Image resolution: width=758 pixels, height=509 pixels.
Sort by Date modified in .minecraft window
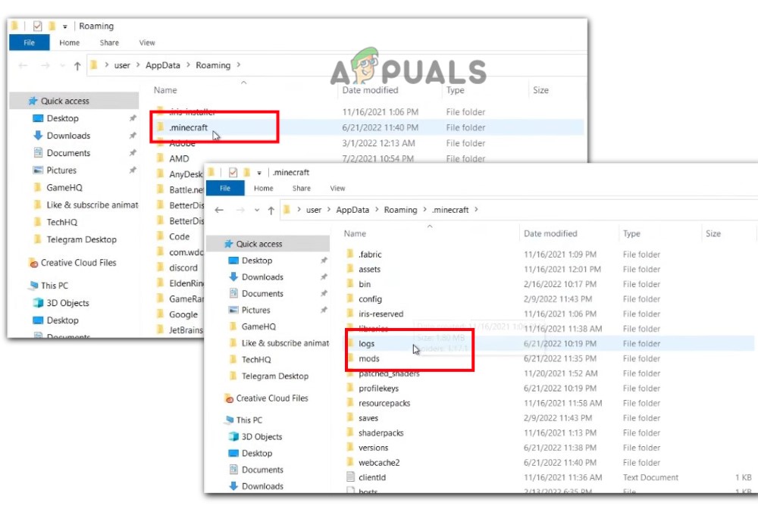(x=550, y=234)
